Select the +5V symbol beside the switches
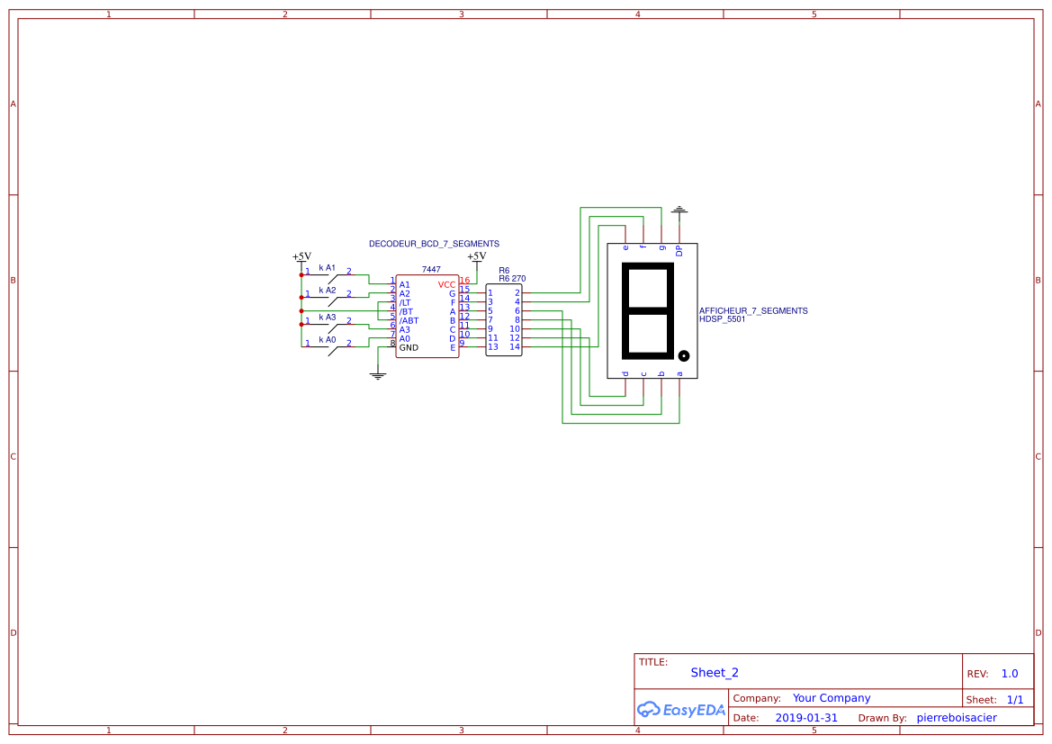Image resolution: width=1052 pixels, height=744 pixels. [x=301, y=258]
